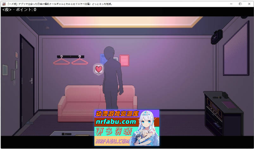Click the blue poster behind the silhouette
This screenshot has height=149, width=254.
click(x=103, y=60)
